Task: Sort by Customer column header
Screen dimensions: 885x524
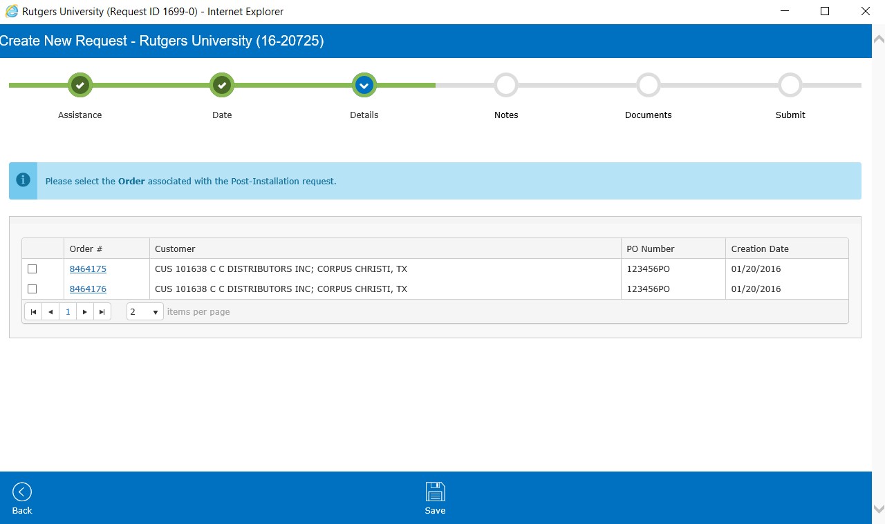Action: 385,249
